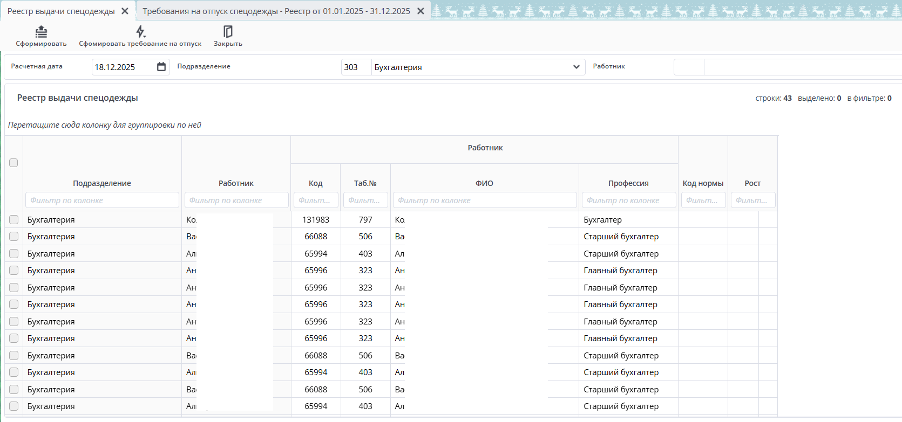Select the row checkbox for Таб.№ 797
Screen dimensions: 902x422
pyautogui.click(x=14, y=219)
